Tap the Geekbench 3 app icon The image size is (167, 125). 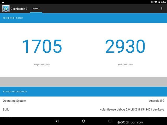6,9
